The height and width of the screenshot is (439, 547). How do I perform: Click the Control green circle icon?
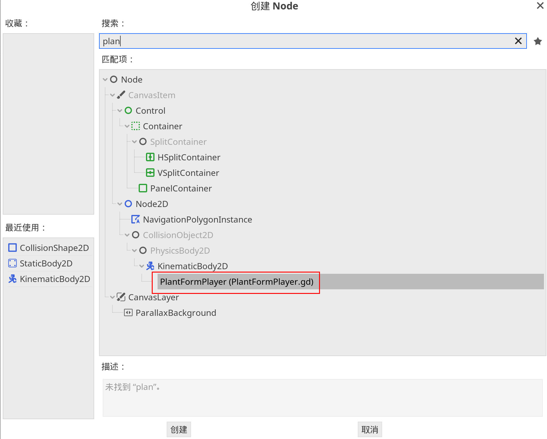[128, 110]
